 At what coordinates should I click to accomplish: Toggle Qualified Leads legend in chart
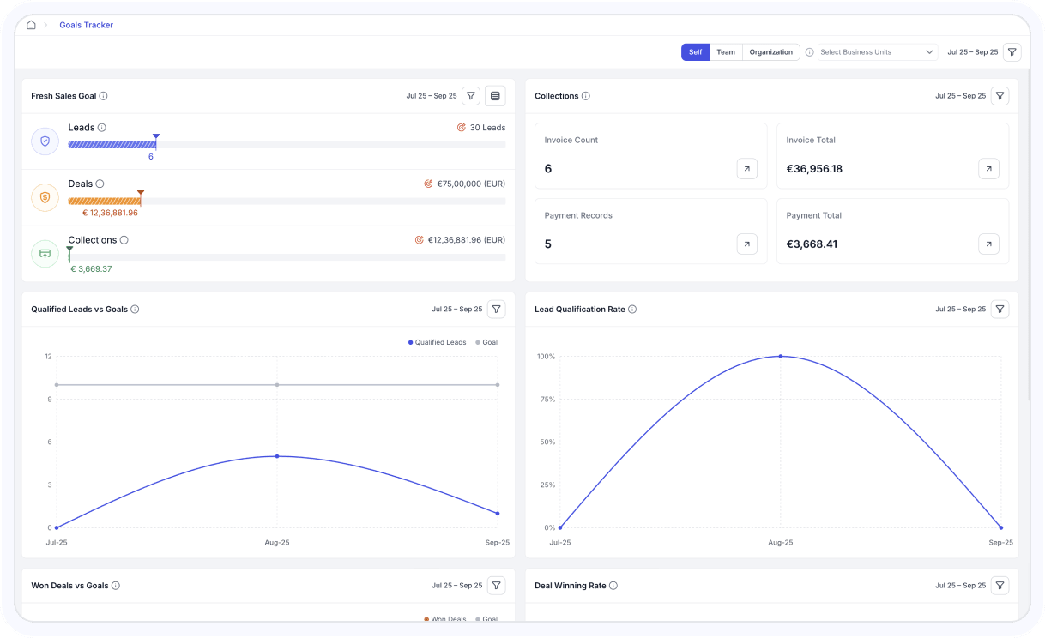(438, 342)
